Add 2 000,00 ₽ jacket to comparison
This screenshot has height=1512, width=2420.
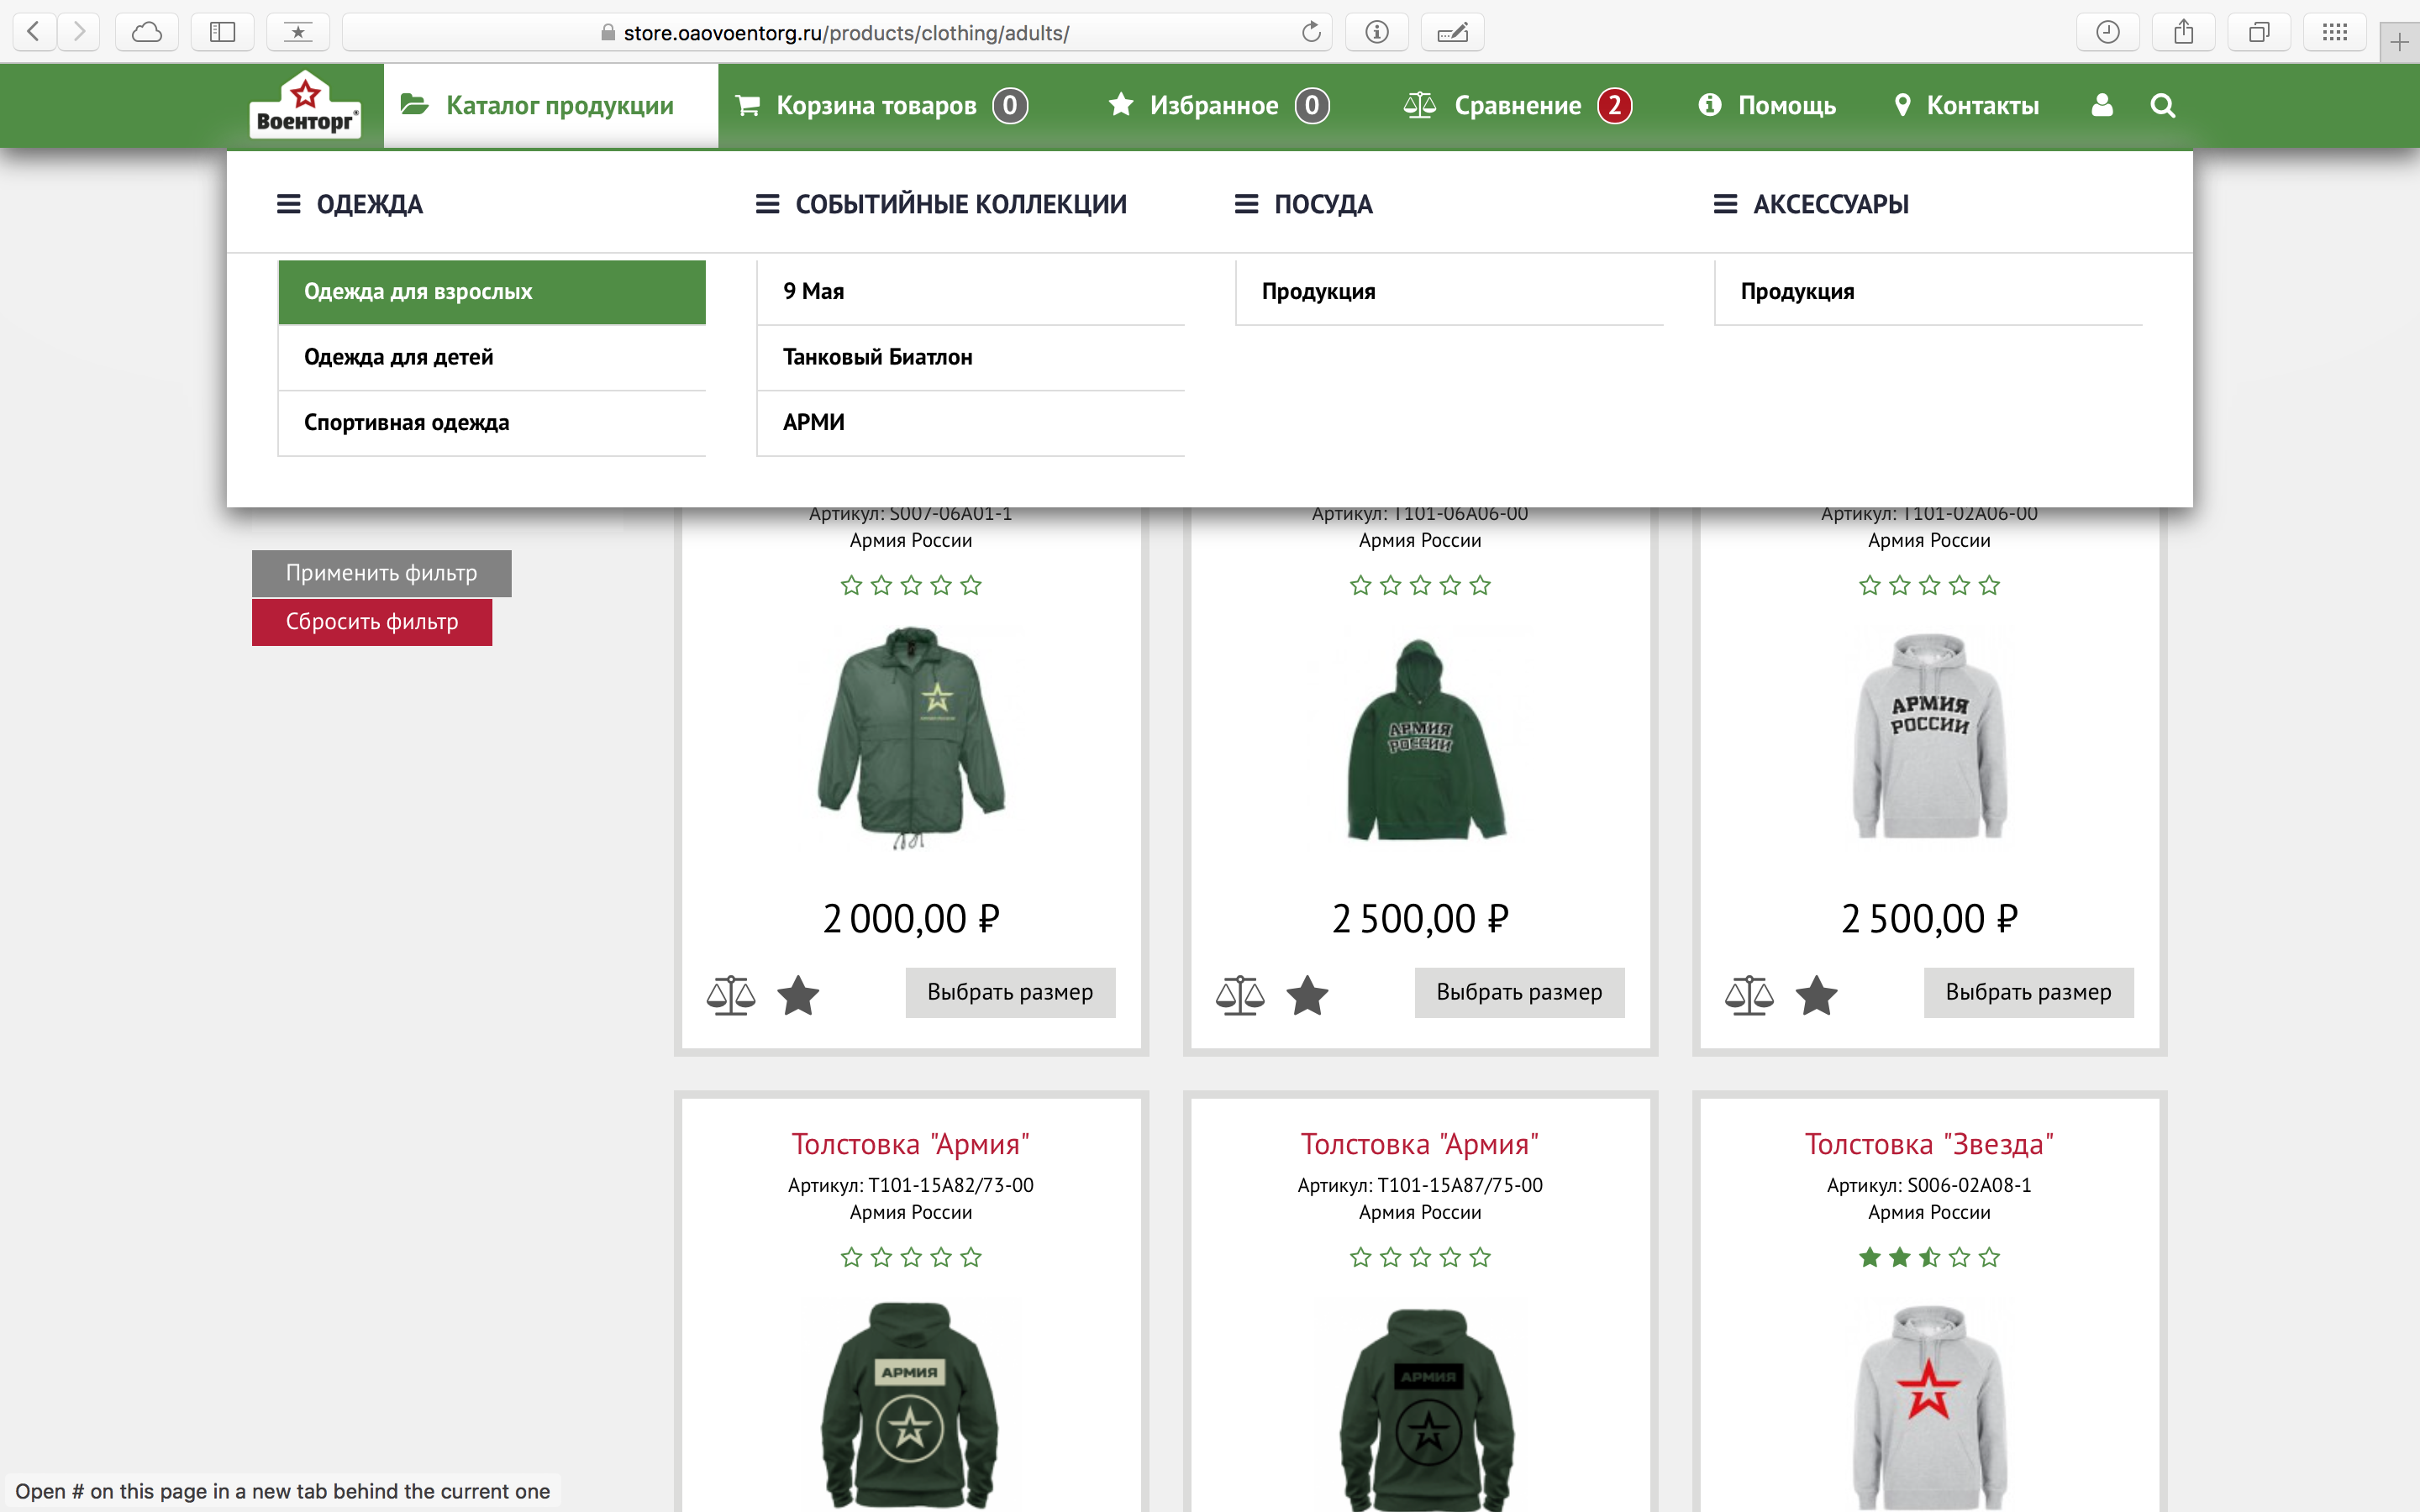[731, 995]
